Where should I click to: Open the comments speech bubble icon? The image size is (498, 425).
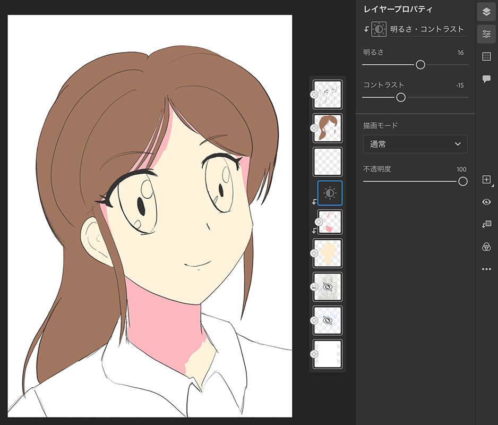point(486,79)
